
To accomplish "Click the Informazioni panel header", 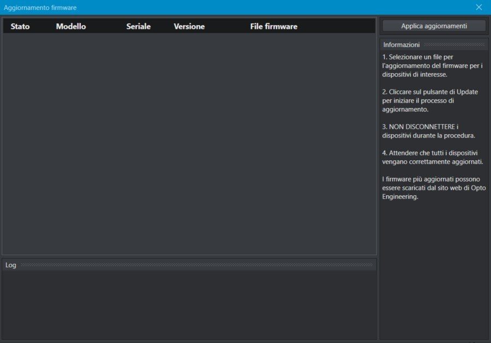I will pos(434,45).
